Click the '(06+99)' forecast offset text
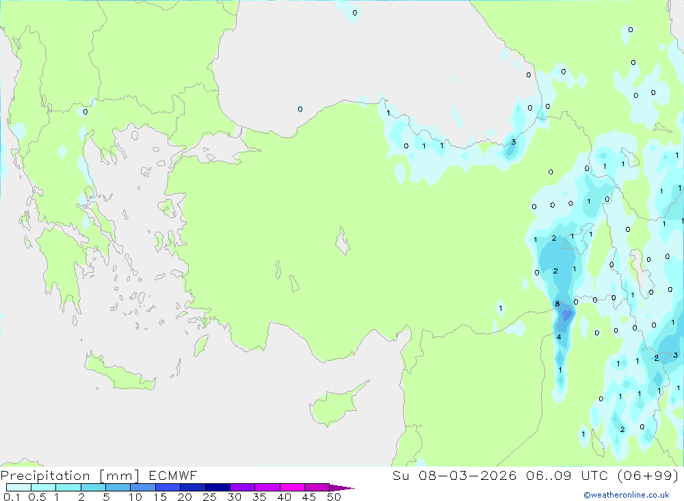 pyautogui.click(x=648, y=475)
